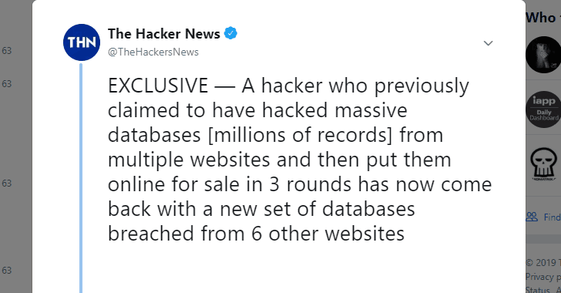Viewport: 561px width, 293px height.
Task: Click the phrase millions of records in tweet
Action: pos(301,135)
